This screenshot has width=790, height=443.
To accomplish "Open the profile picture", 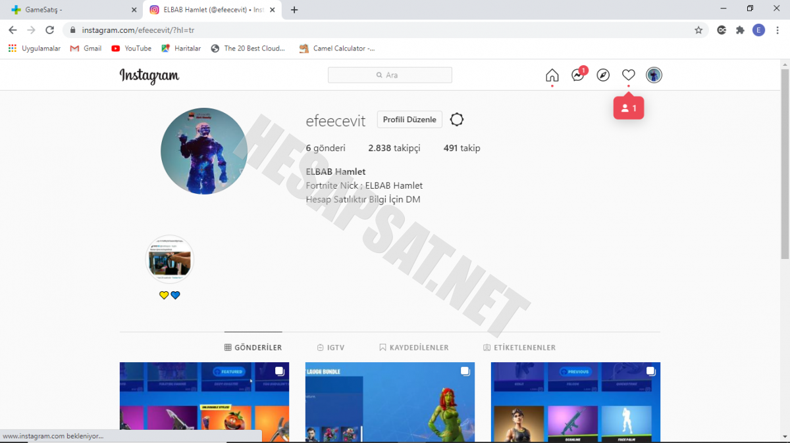I will [204, 151].
